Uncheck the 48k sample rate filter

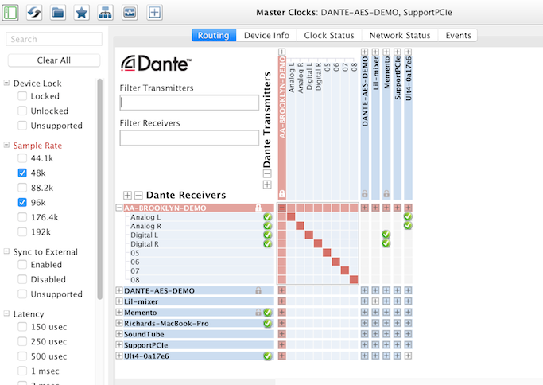click(x=22, y=173)
